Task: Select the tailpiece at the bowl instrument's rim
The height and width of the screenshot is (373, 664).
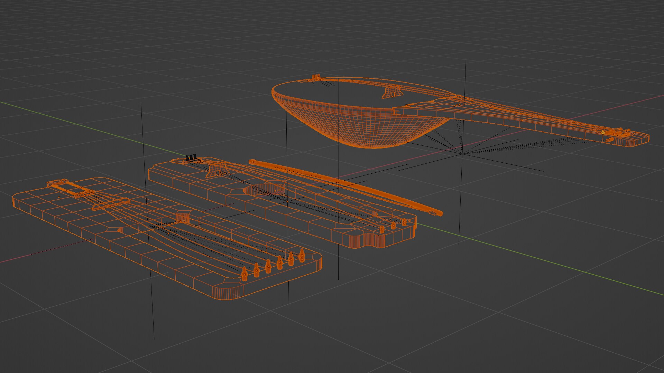Action: [315, 78]
